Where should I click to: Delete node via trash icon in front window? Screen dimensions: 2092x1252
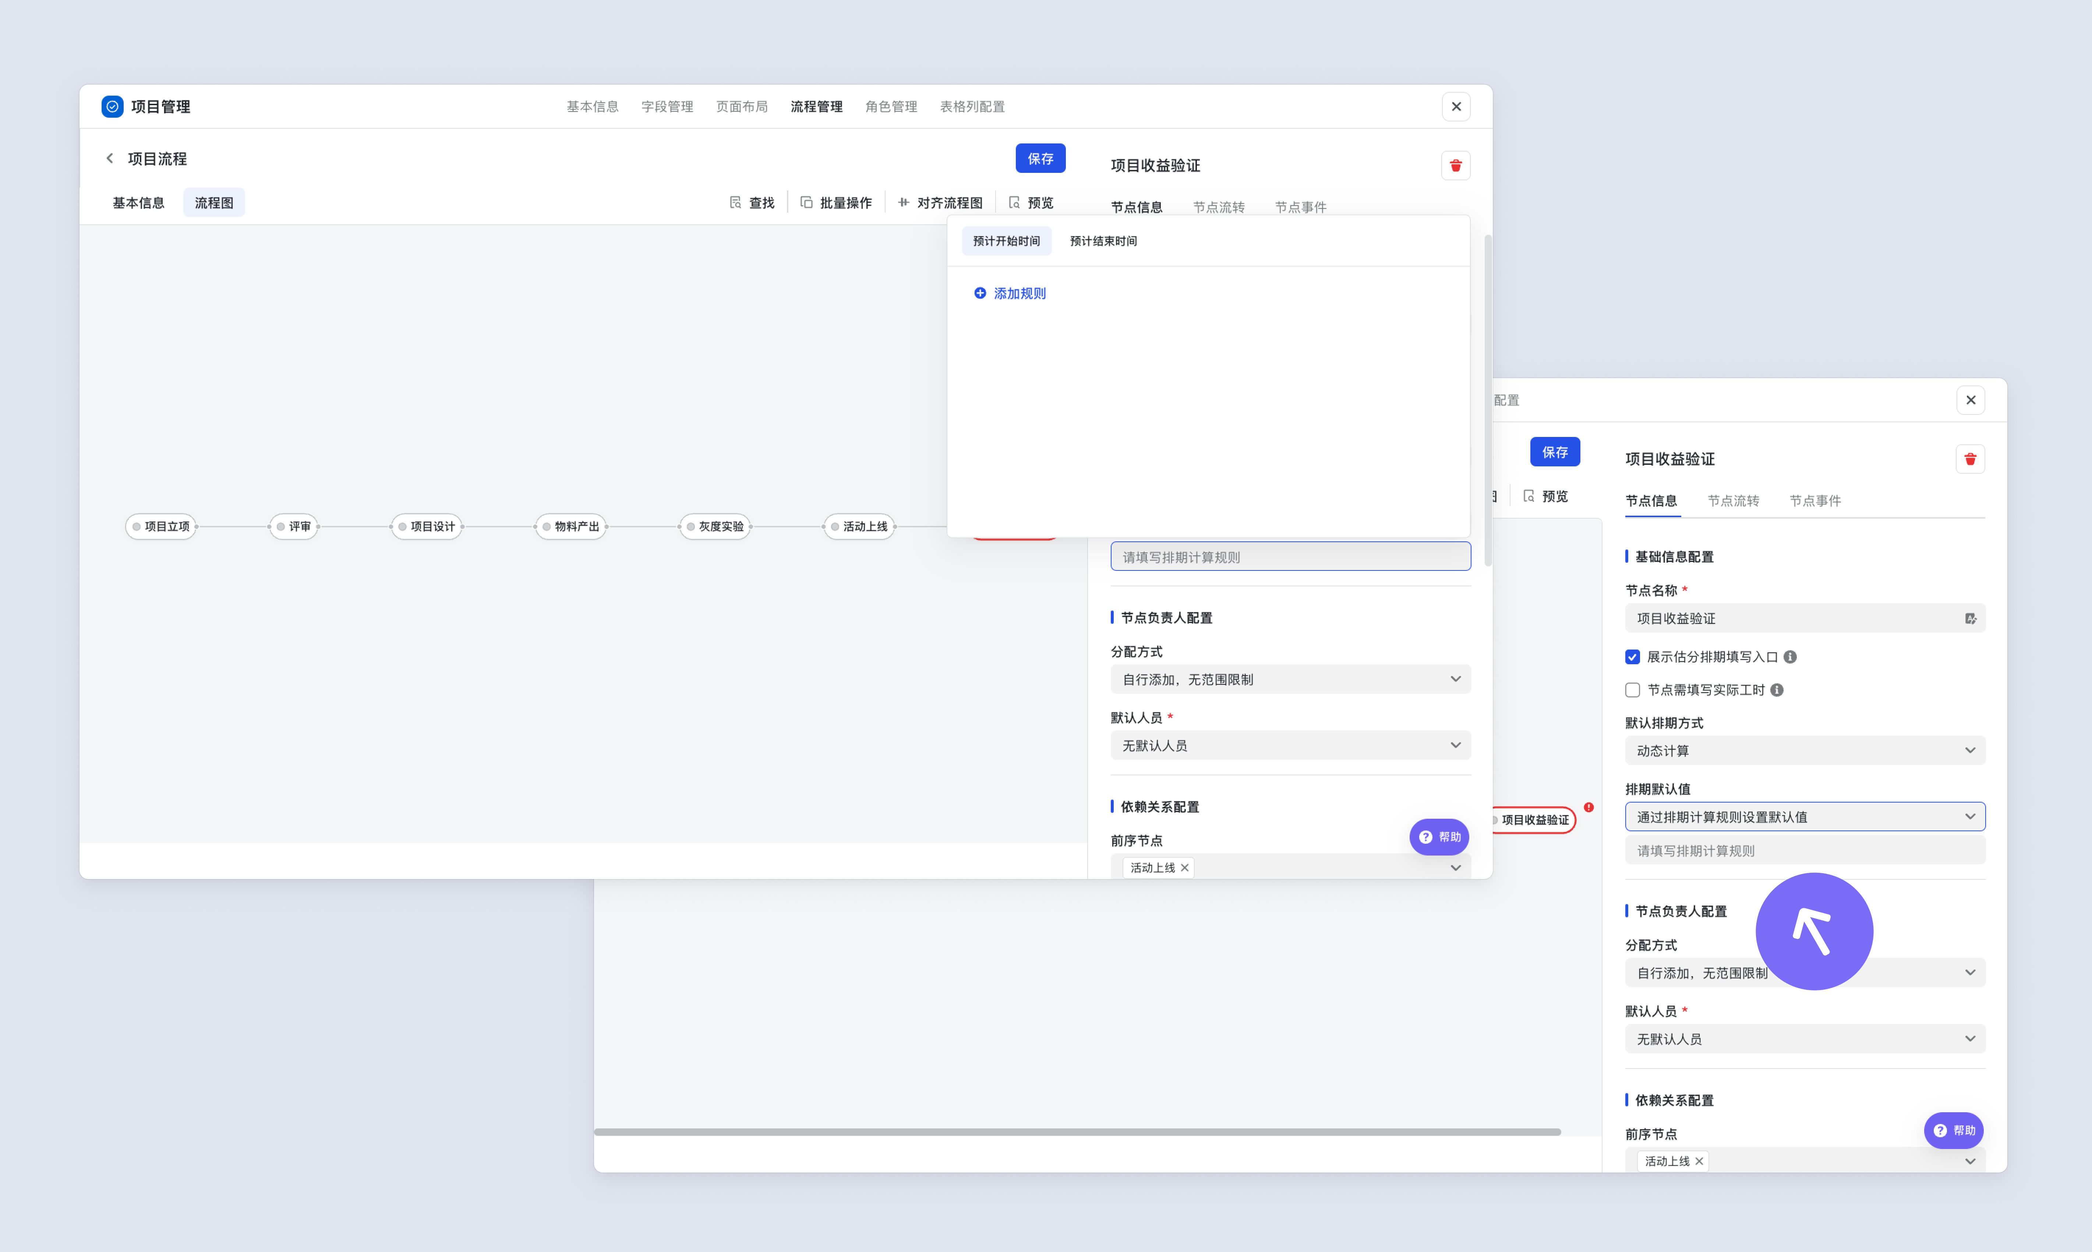coord(1455,166)
